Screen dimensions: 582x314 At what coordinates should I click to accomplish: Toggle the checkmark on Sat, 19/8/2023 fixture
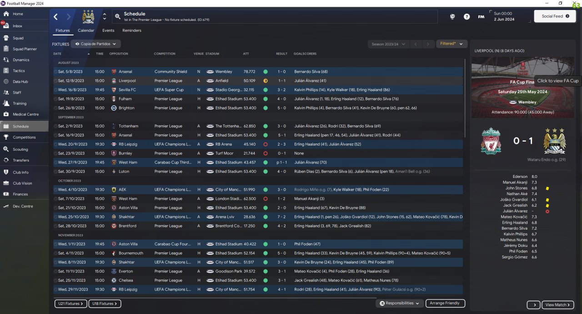click(x=55, y=99)
